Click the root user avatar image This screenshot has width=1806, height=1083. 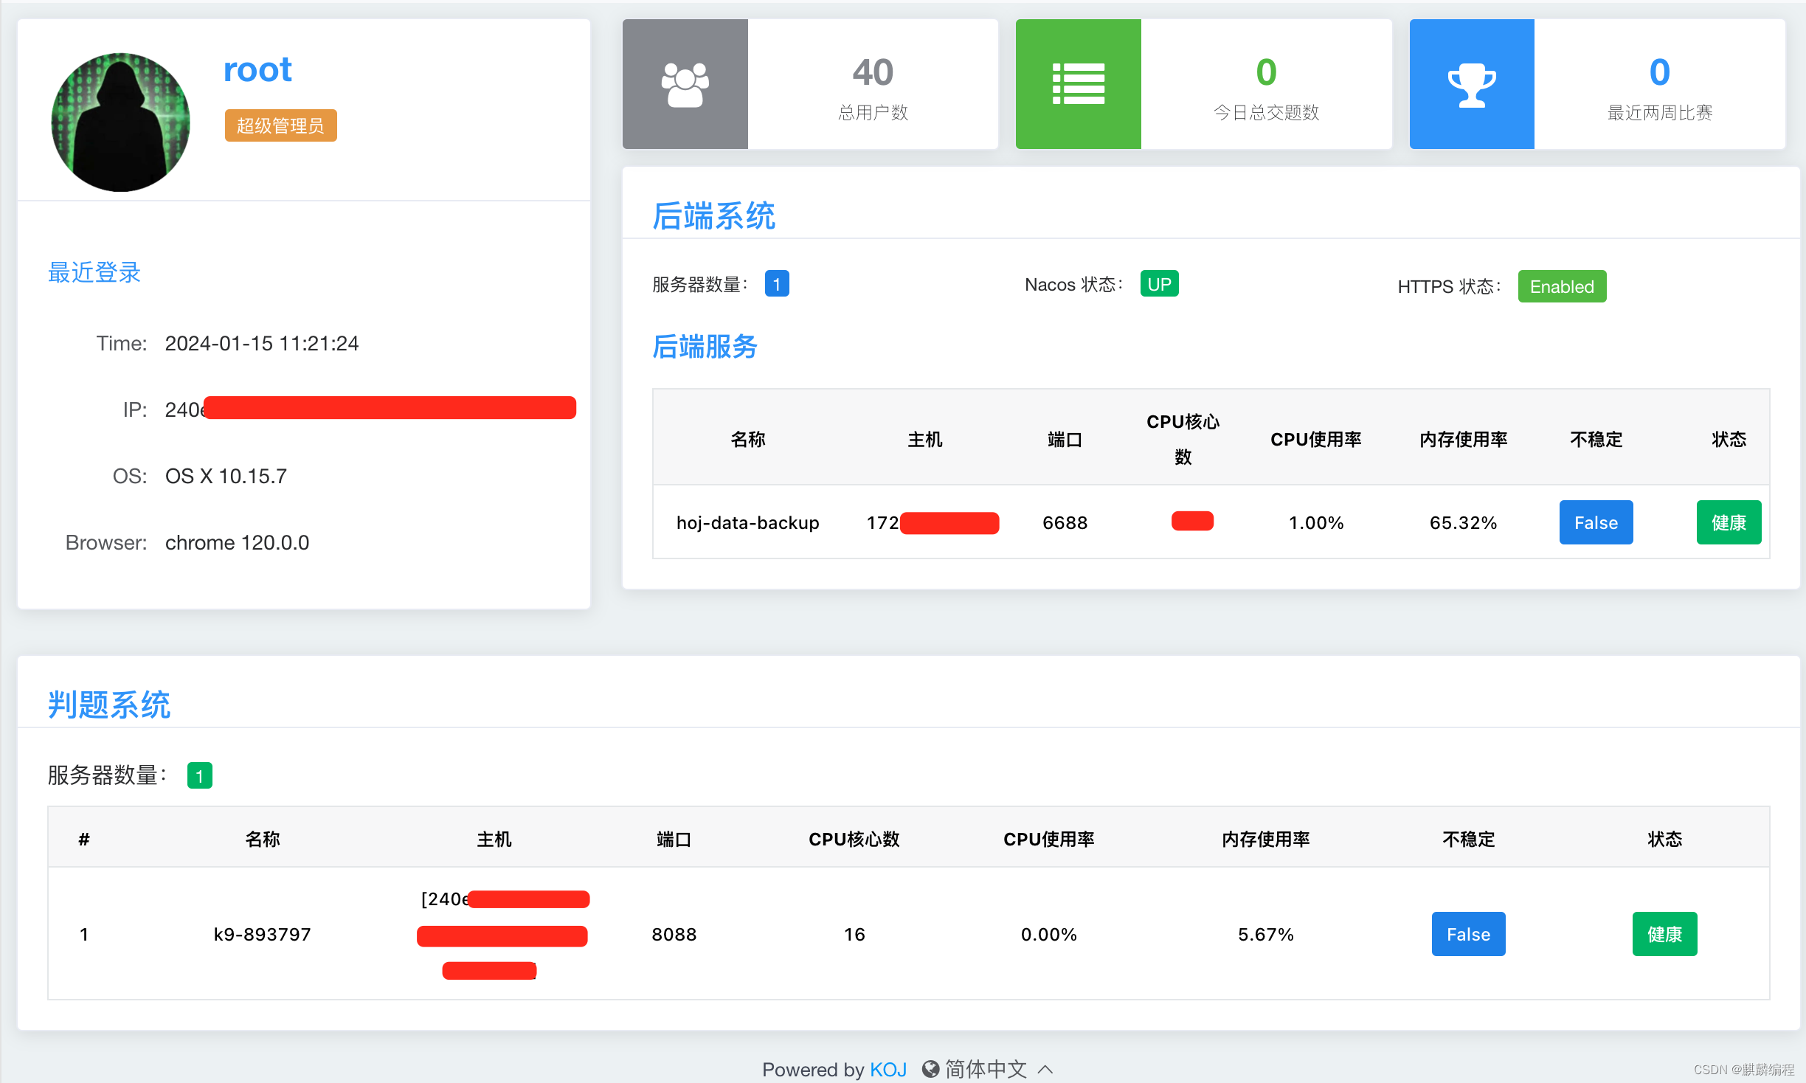click(x=120, y=122)
